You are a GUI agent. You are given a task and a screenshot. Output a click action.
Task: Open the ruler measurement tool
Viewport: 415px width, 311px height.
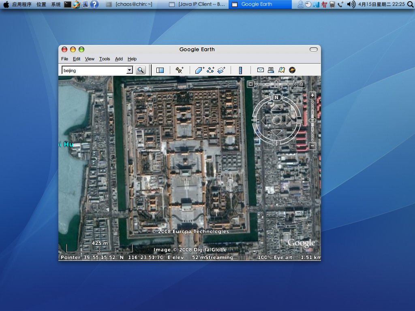(x=240, y=70)
